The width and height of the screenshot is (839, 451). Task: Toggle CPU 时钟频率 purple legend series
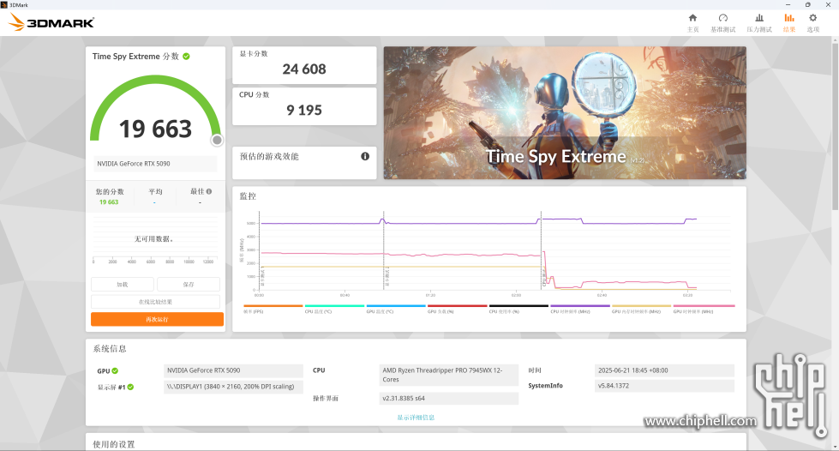(579, 309)
